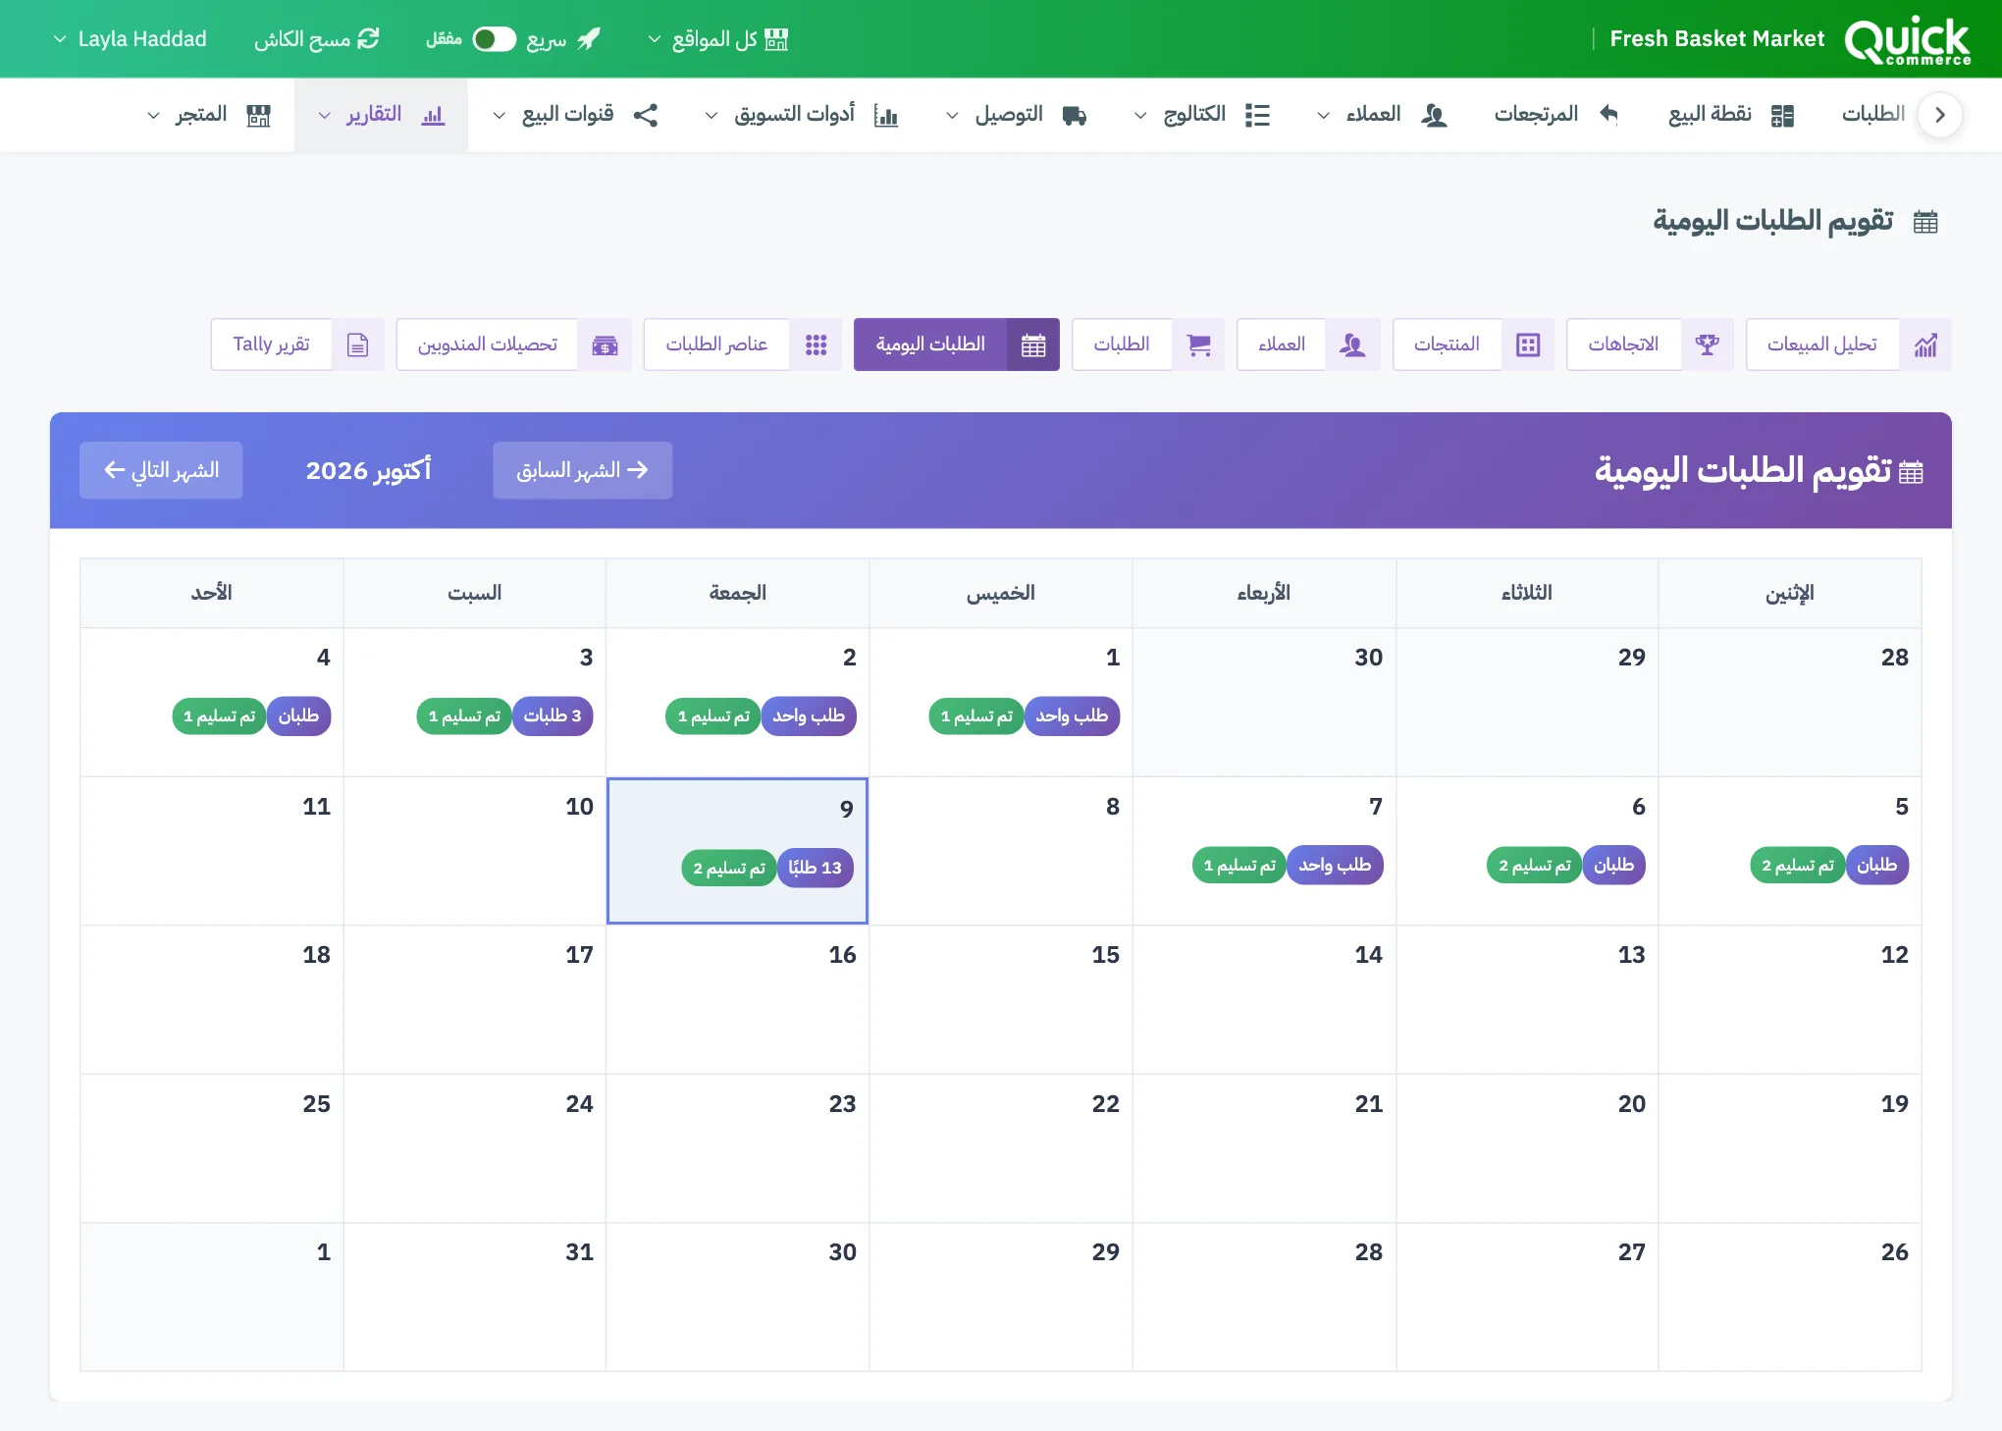The height and width of the screenshot is (1431, 2002).
Task: Click تم تسليم 2 badge on day 6
Action: click(x=1534, y=865)
